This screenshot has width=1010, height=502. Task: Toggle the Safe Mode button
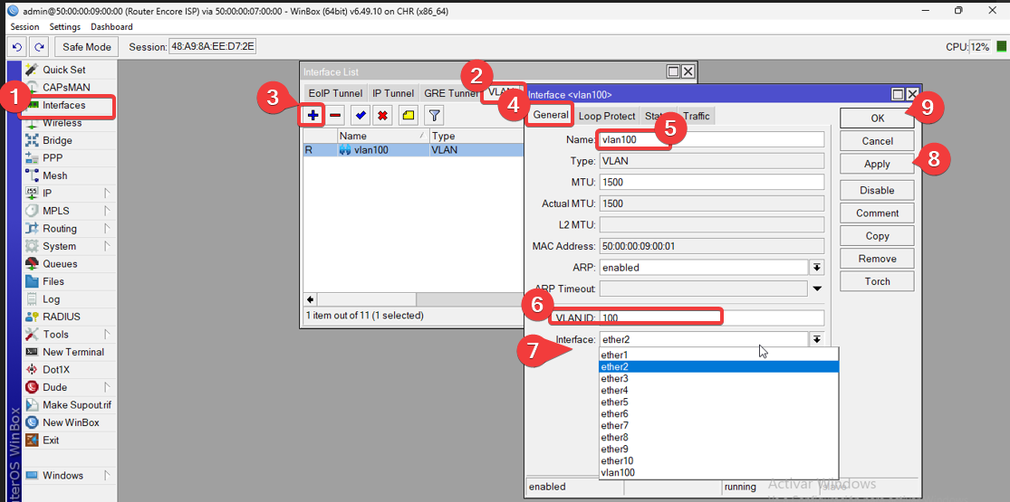coord(86,47)
